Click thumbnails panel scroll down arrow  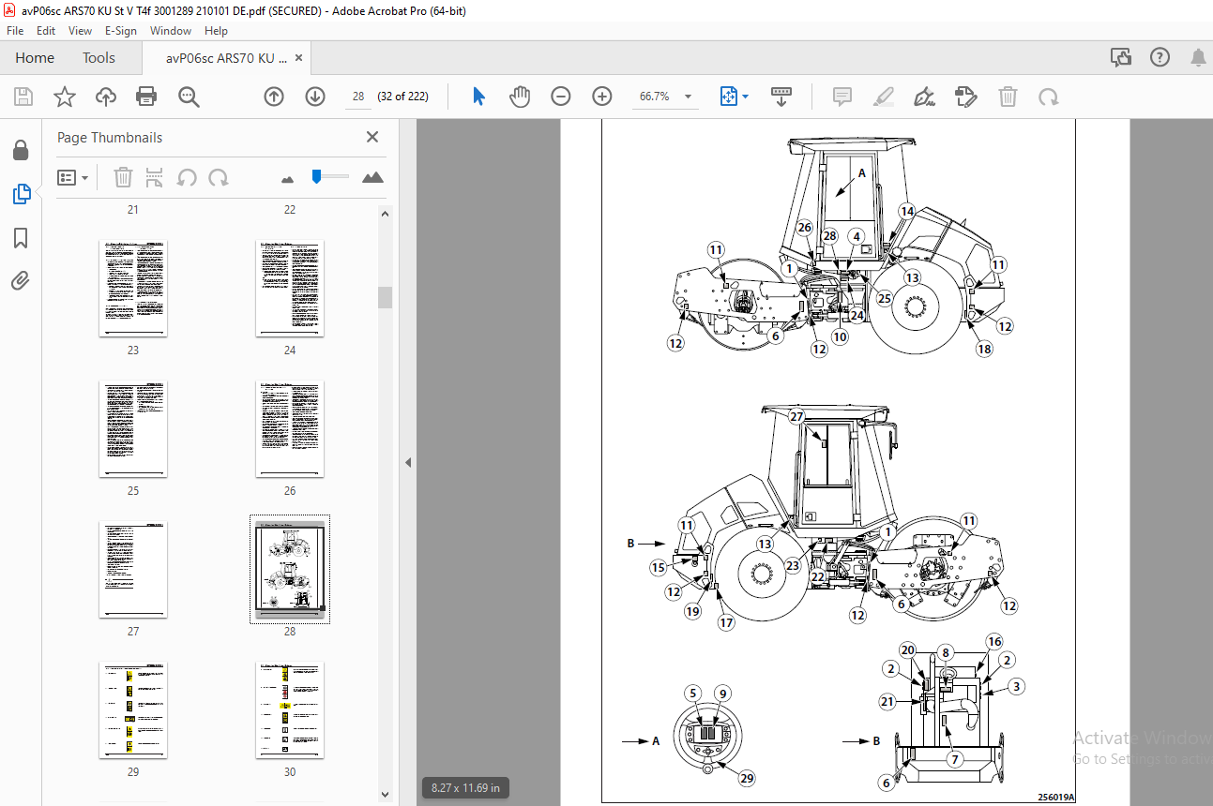pos(385,794)
